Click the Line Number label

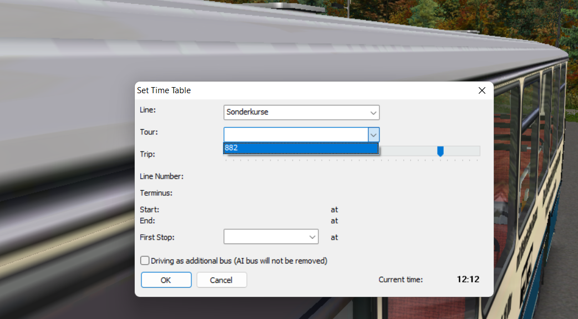click(161, 176)
